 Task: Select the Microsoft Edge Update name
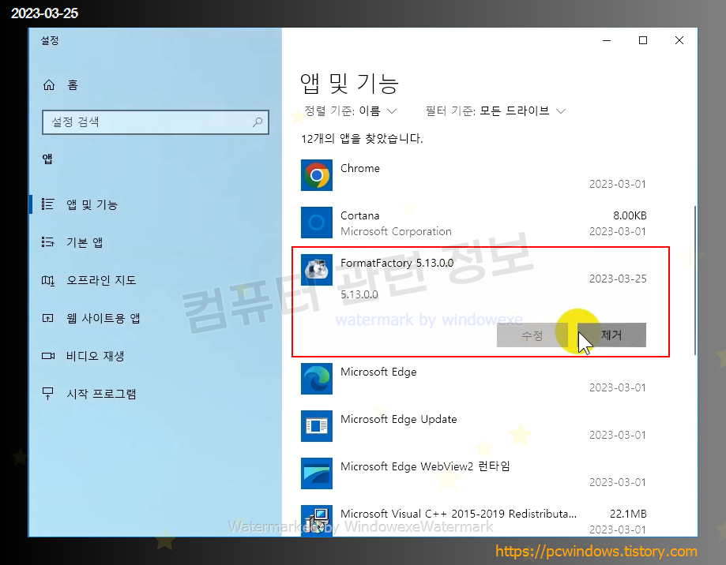pos(399,419)
